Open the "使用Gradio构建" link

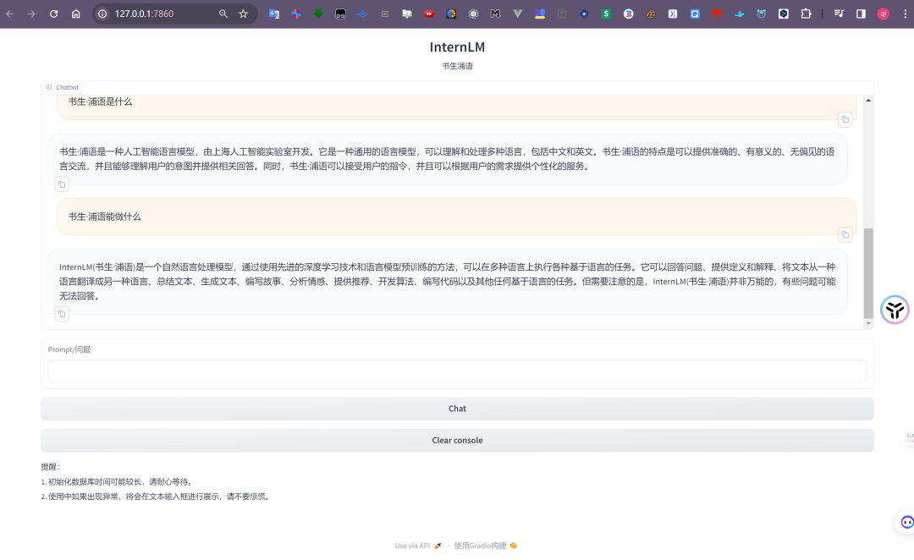pos(486,546)
